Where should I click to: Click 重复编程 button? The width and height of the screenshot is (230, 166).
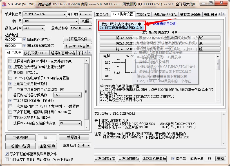pos(74,138)
